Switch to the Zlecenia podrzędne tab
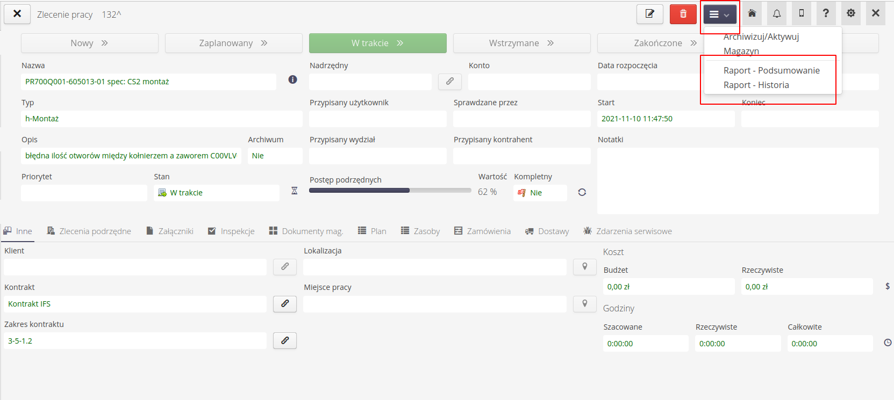Viewport: 894px width, 400px height. (x=89, y=231)
